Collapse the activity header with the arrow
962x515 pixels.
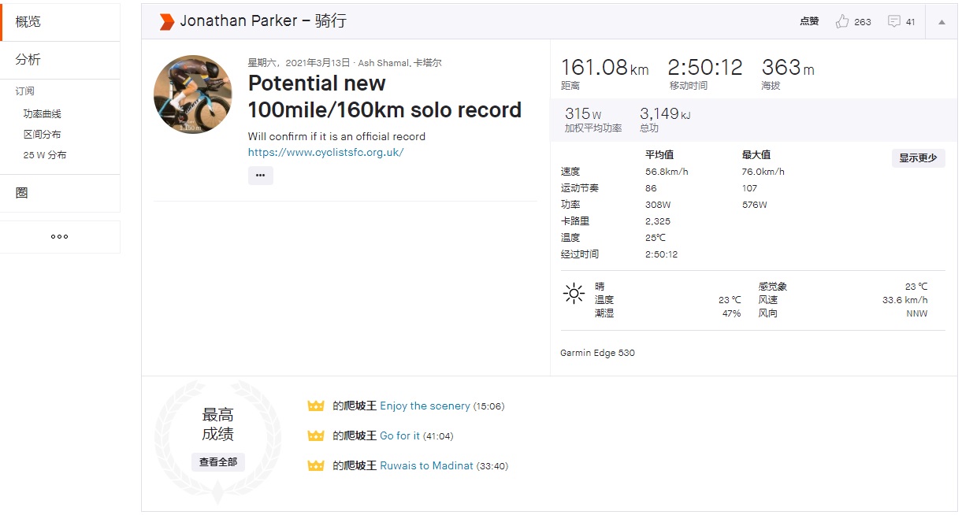click(x=942, y=22)
